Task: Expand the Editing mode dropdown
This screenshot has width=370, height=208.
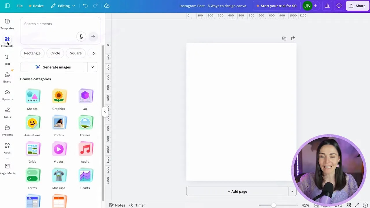Action: (x=73, y=6)
